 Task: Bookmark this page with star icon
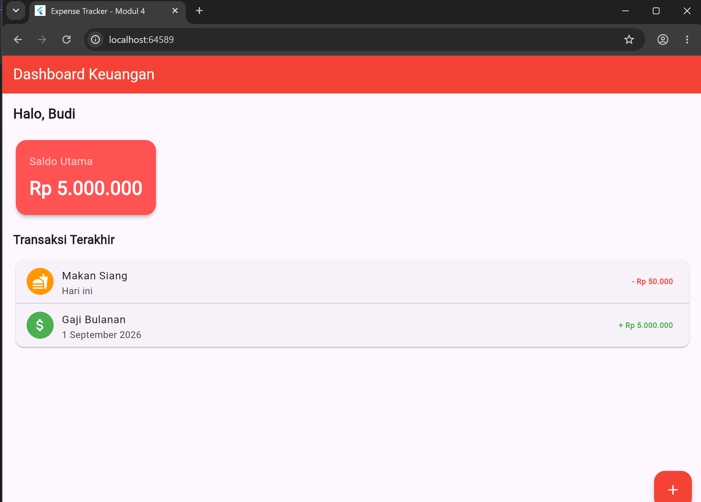(629, 39)
